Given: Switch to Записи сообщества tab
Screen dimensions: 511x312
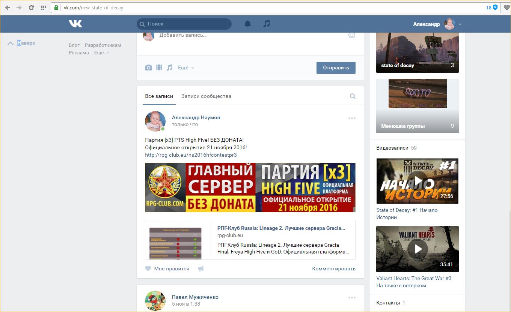Looking at the screenshot, I should [206, 96].
